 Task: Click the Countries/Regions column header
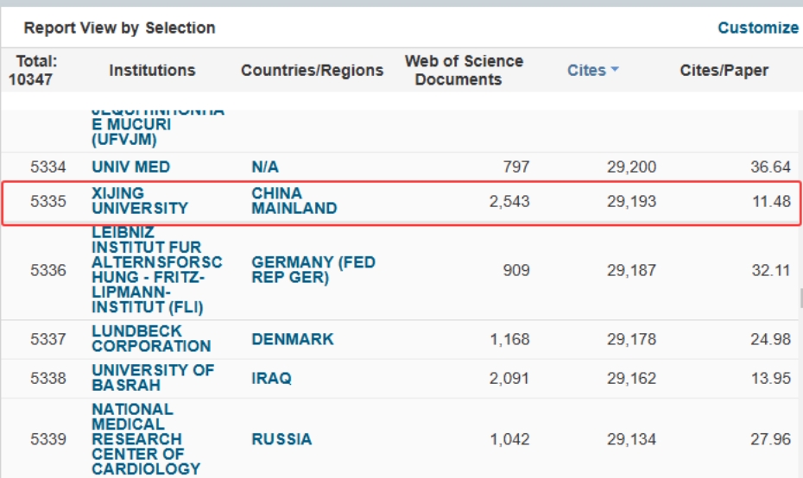pos(312,71)
